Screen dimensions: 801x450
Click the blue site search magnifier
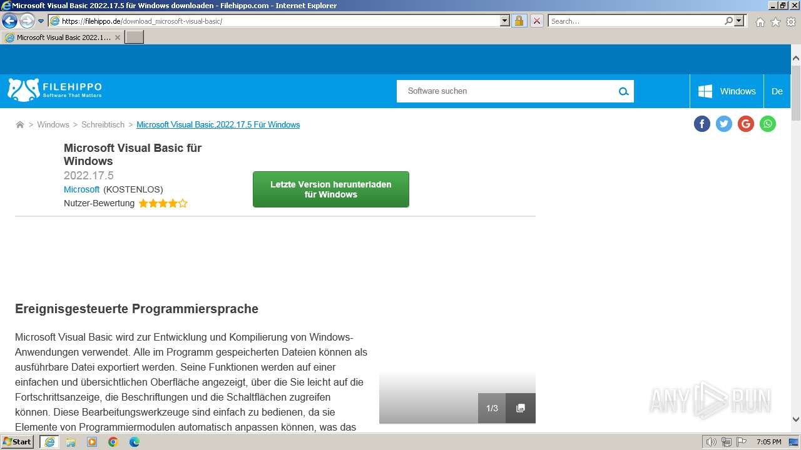point(623,91)
